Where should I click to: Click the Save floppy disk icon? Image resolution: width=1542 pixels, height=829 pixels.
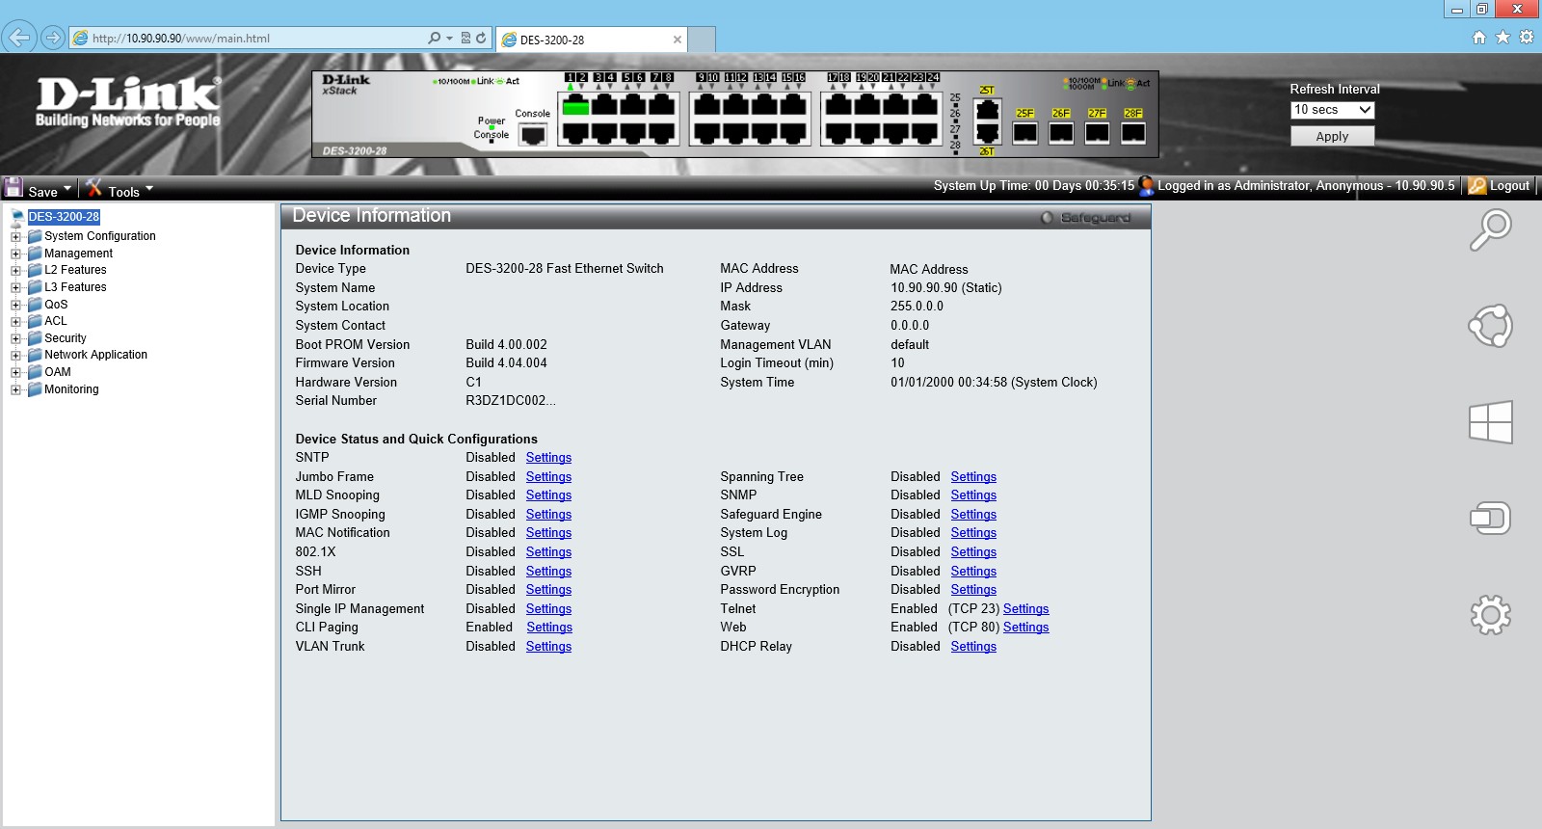point(13,187)
